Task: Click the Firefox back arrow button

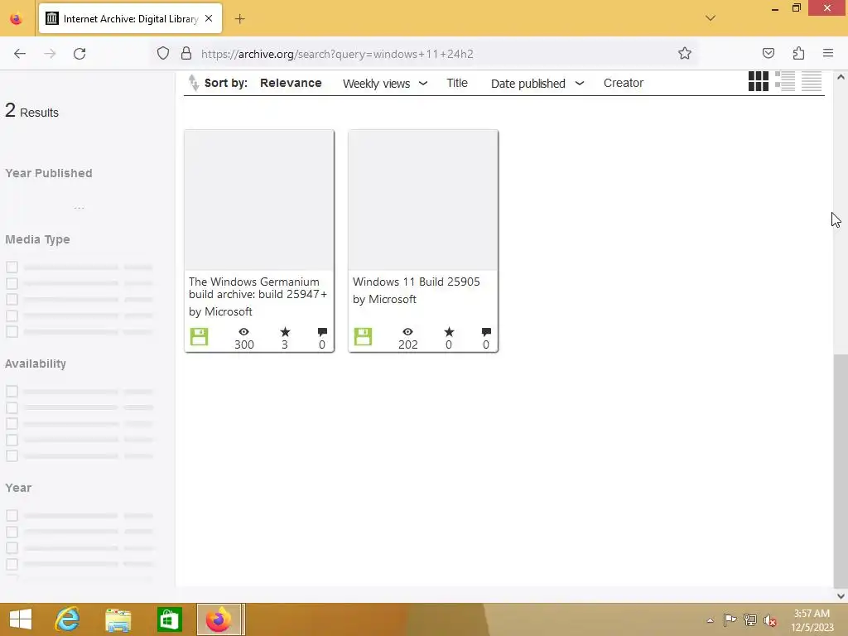Action: click(x=20, y=54)
